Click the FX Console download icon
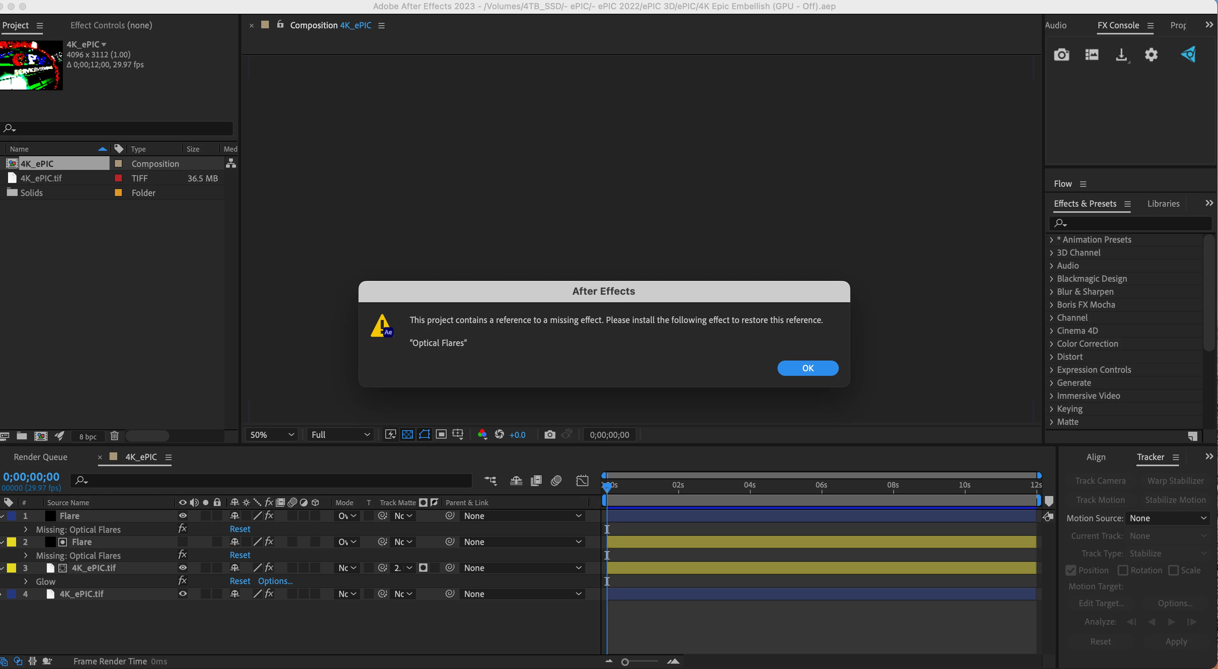Screen dimensions: 1218x669 [1121, 55]
